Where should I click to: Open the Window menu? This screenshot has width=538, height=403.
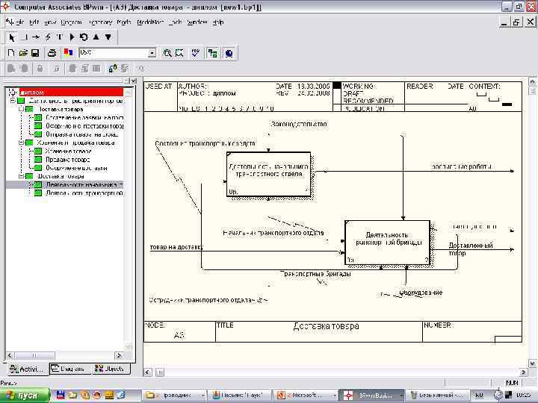(197, 22)
